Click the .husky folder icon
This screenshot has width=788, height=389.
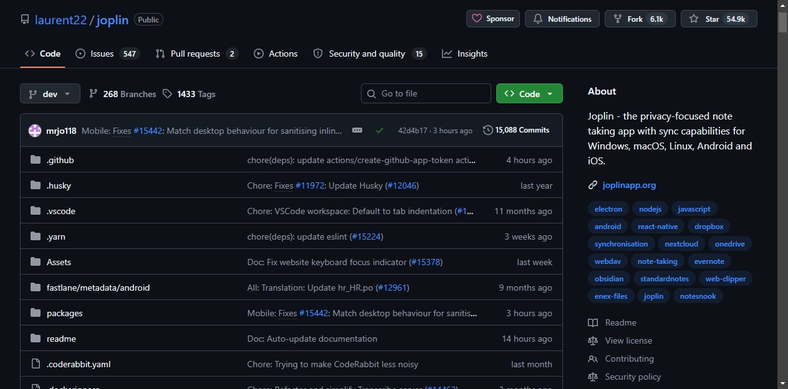click(x=36, y=185)
